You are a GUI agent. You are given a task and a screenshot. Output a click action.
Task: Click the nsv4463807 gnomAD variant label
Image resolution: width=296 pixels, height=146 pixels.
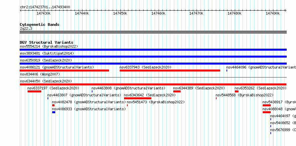(84, 95)
